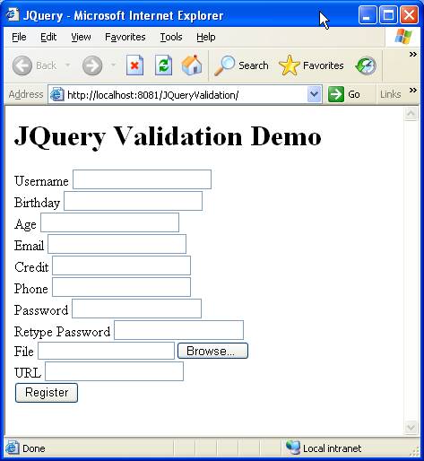This screenshot has height=461, width=424.
Task: Open Back button history dropdown arrow
Action: [x=67, y=65]
